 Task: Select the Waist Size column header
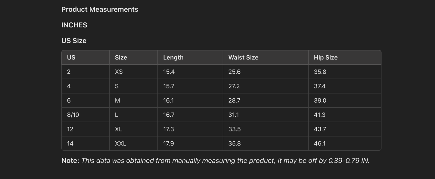coord(243,57)
